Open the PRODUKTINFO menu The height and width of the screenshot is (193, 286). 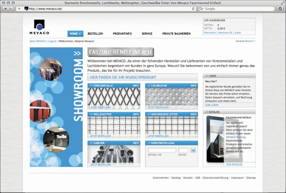tap(122, 33)
